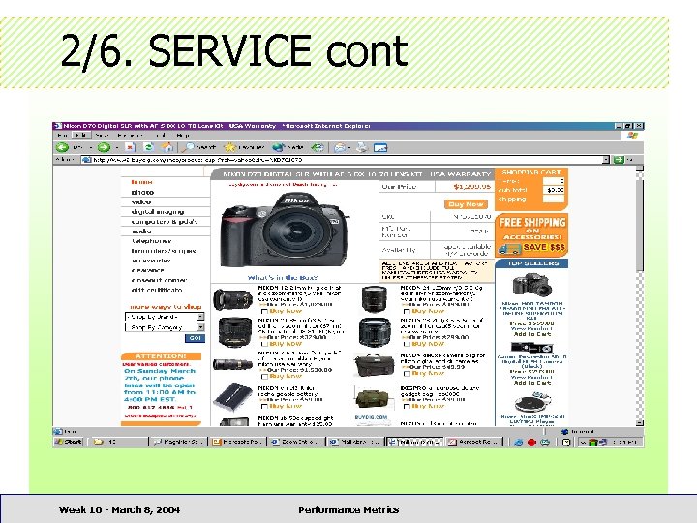Click the shopping cart items field
The width and height of the screenshot is (697, 523).
pos(554,181)
